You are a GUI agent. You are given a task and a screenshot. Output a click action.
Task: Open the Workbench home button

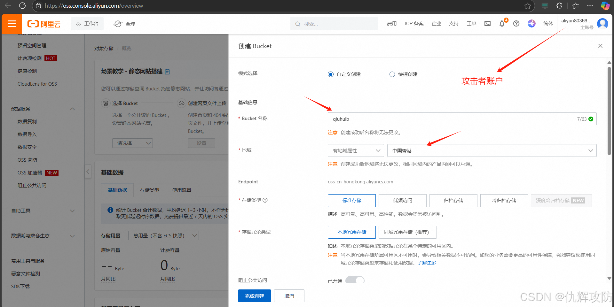click(x=87, y=24)
